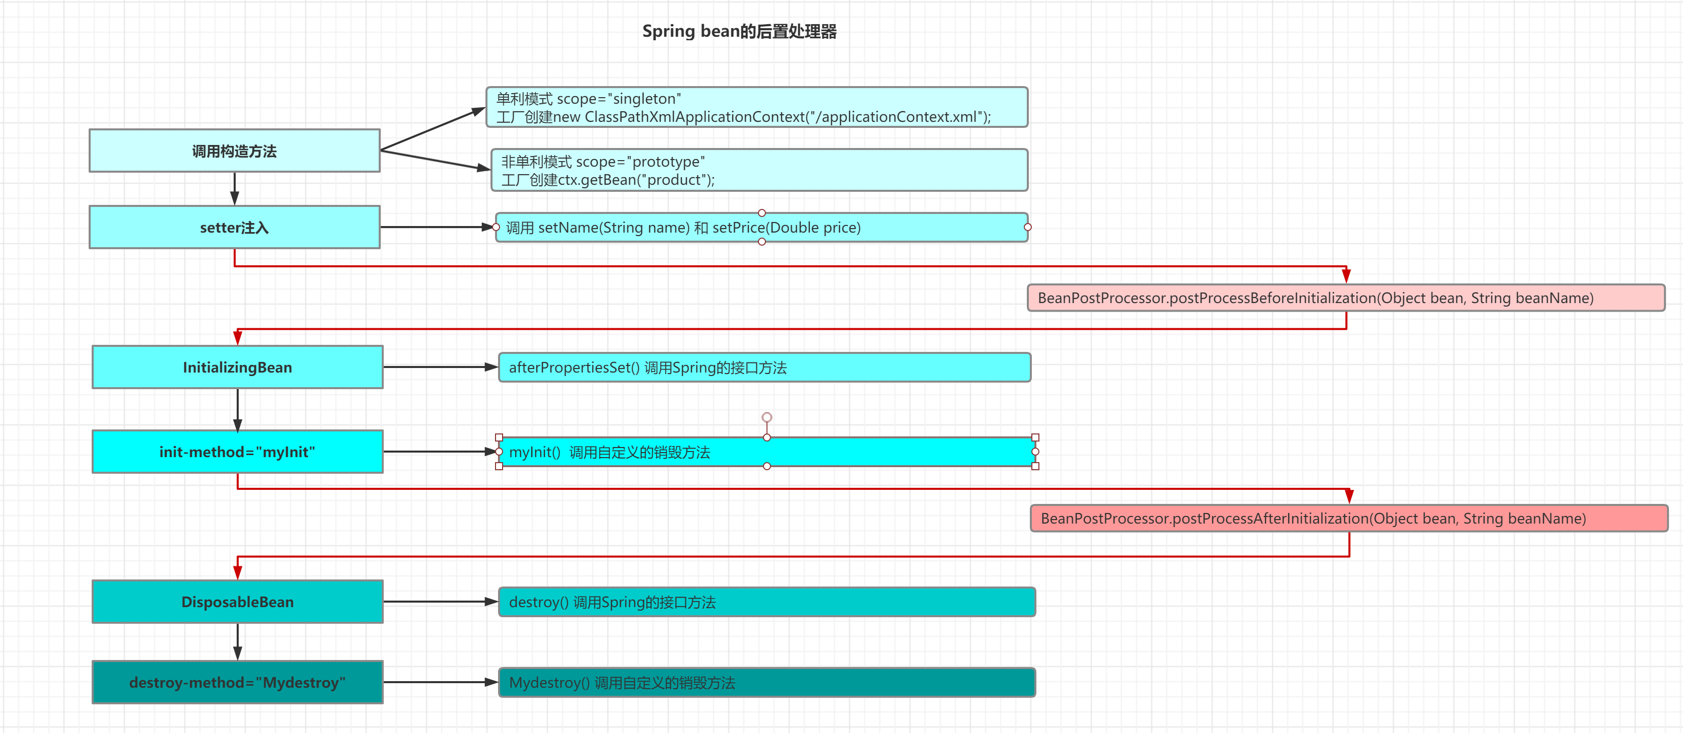Click the top connection point of setName box

762,213
